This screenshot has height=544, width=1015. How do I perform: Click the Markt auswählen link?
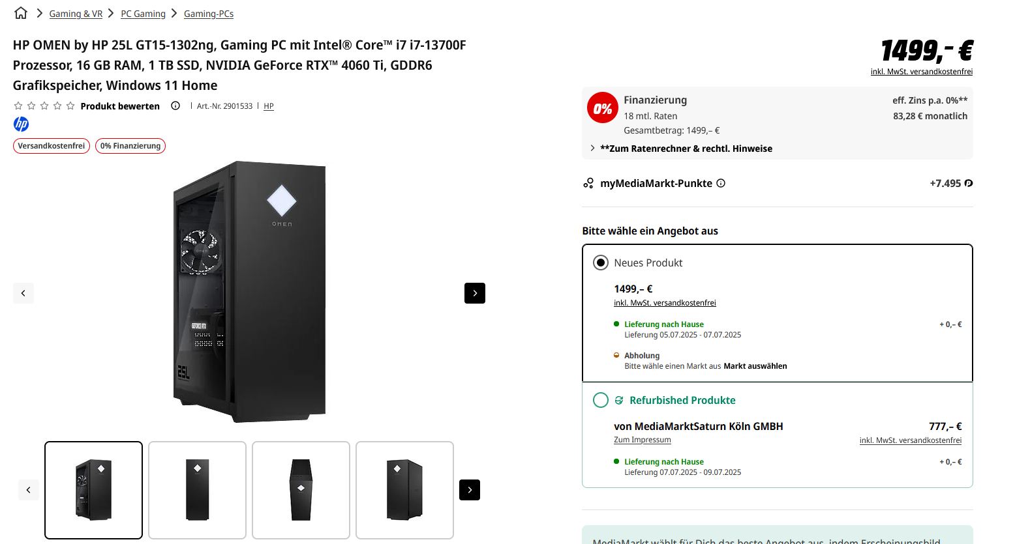[755, 366]
